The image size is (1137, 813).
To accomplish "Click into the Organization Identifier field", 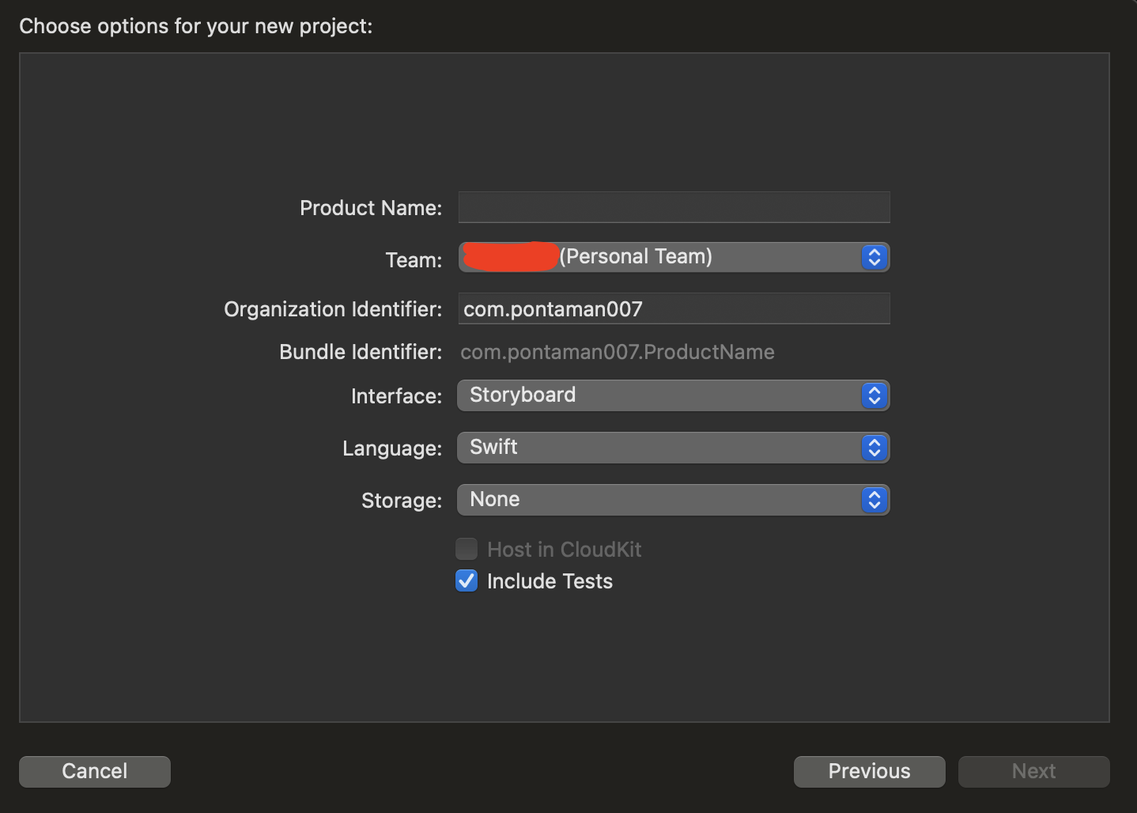I will [x=674, y=308].
